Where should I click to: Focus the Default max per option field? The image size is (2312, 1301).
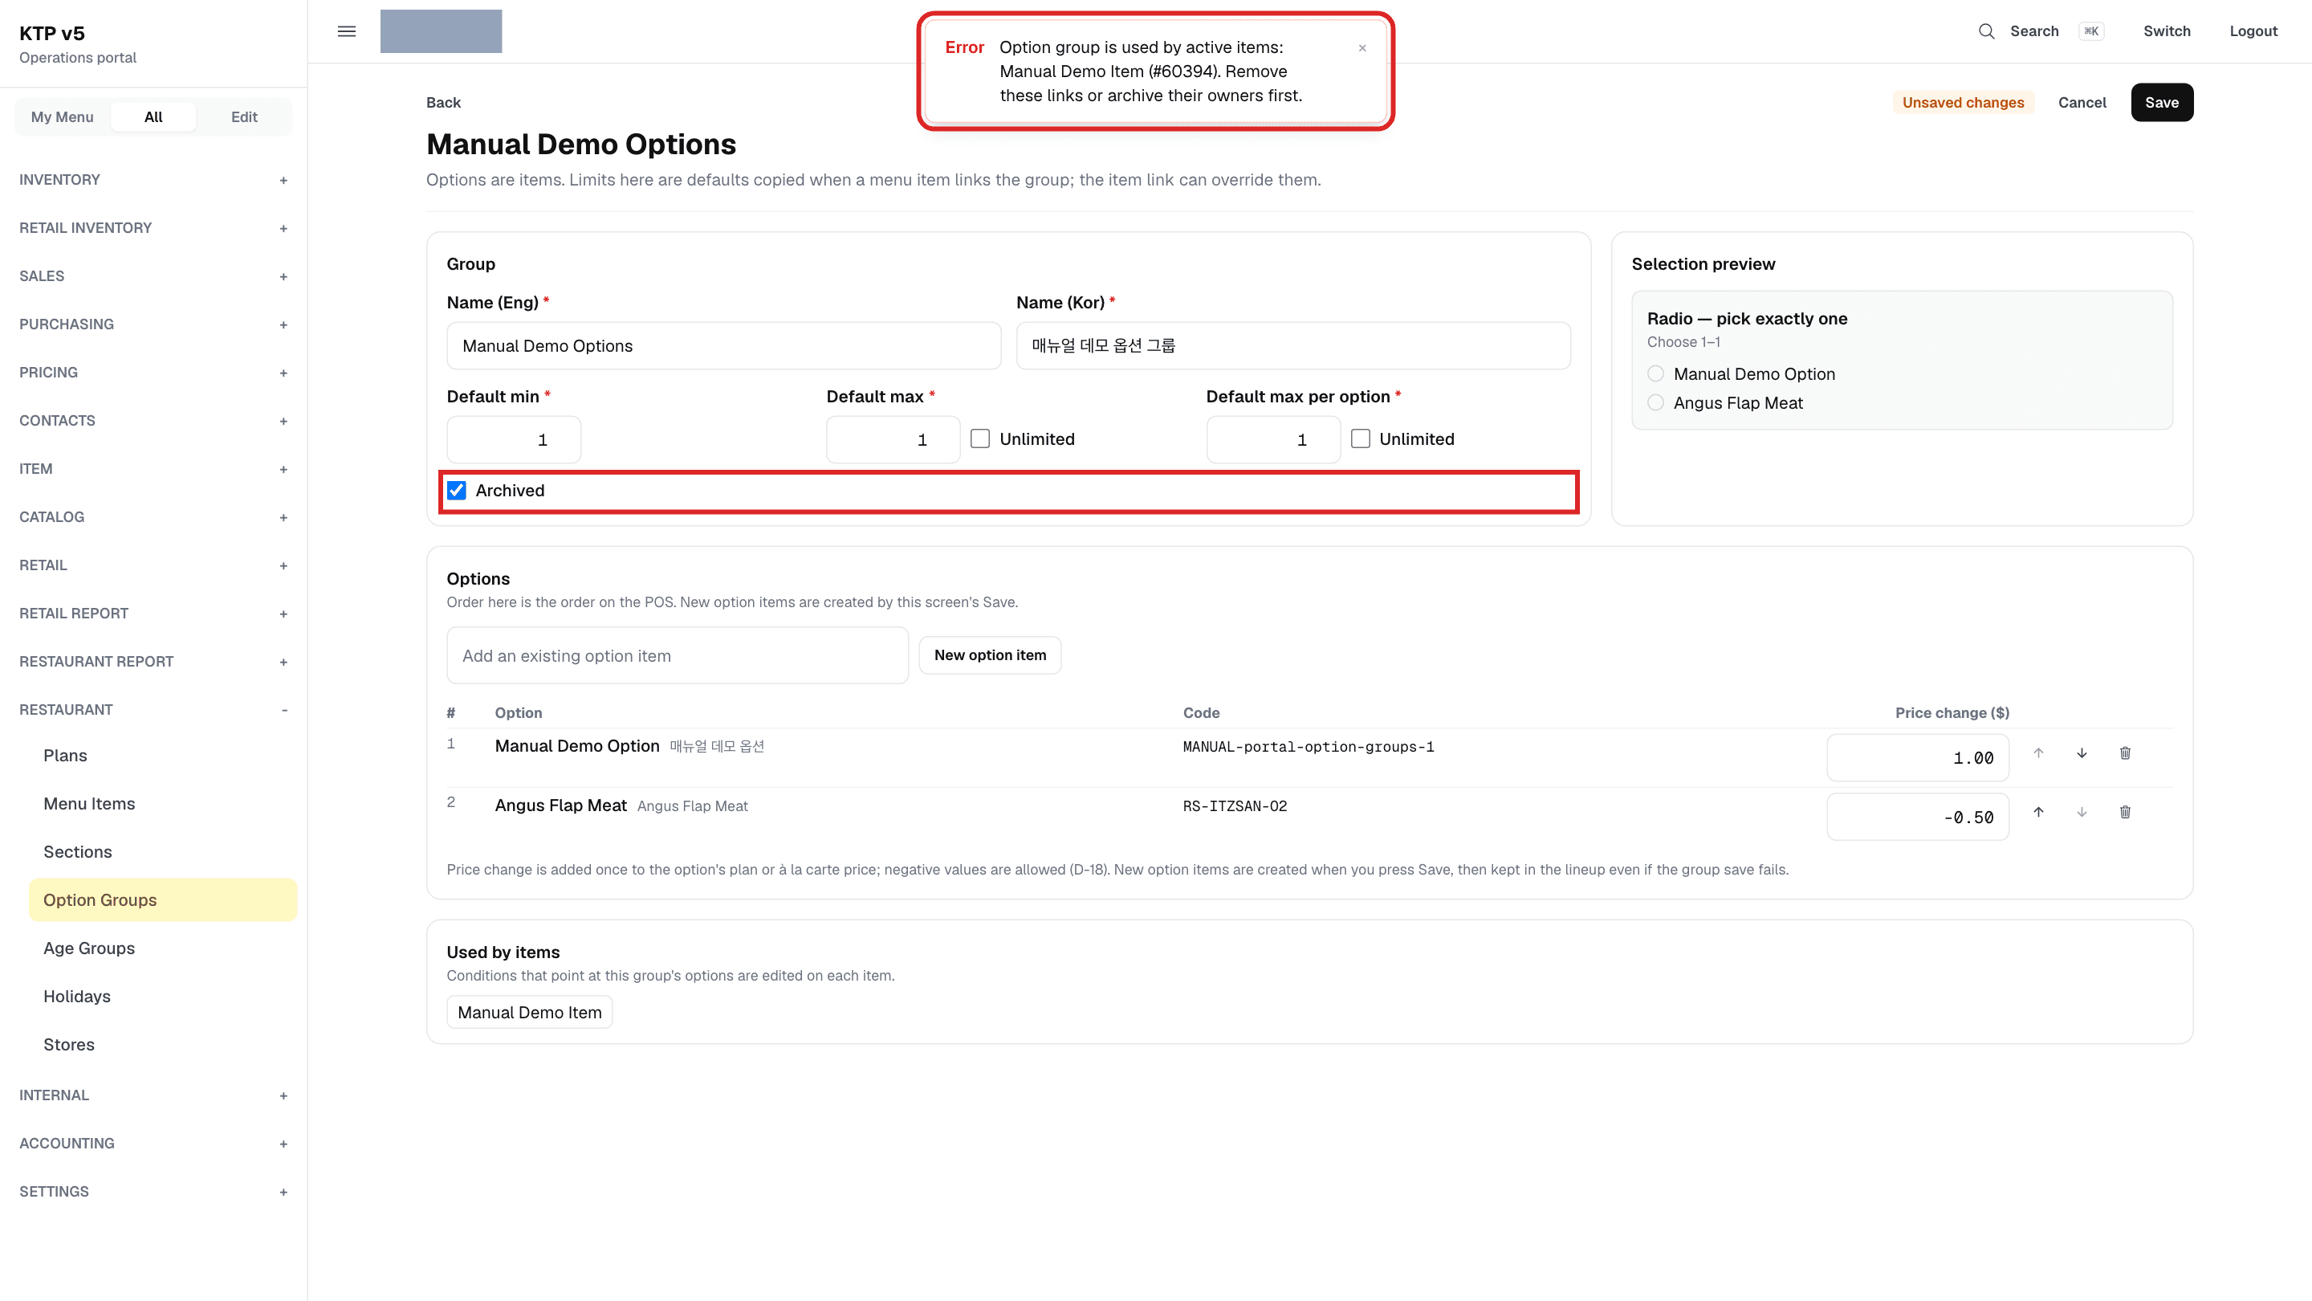coord(1272,440)
